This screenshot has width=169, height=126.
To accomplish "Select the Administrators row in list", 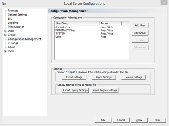I will click(91, 27).
